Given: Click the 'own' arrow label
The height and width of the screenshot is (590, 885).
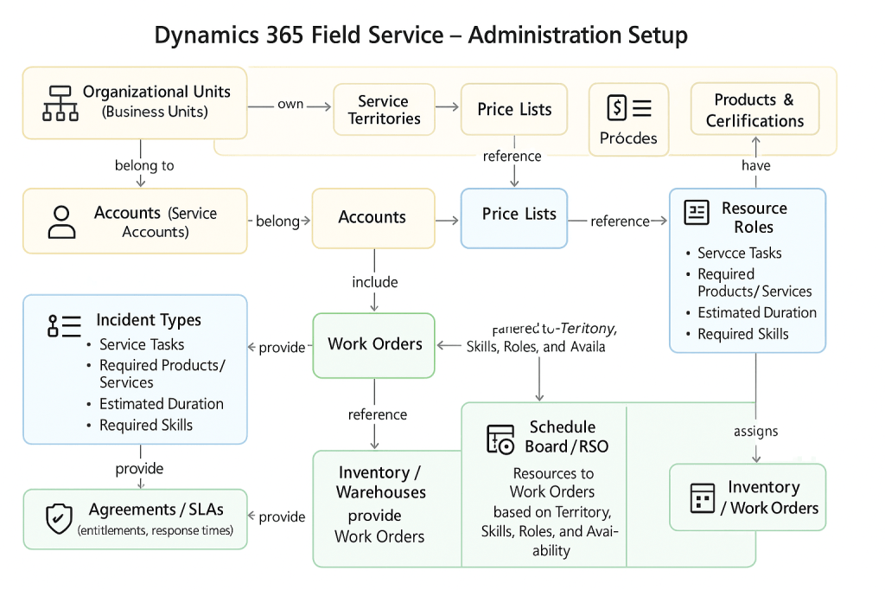Looking at the screenshot, I should click(290, 103).
